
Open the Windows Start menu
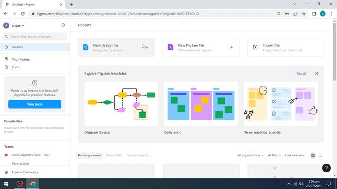click(x=6, y=184)
